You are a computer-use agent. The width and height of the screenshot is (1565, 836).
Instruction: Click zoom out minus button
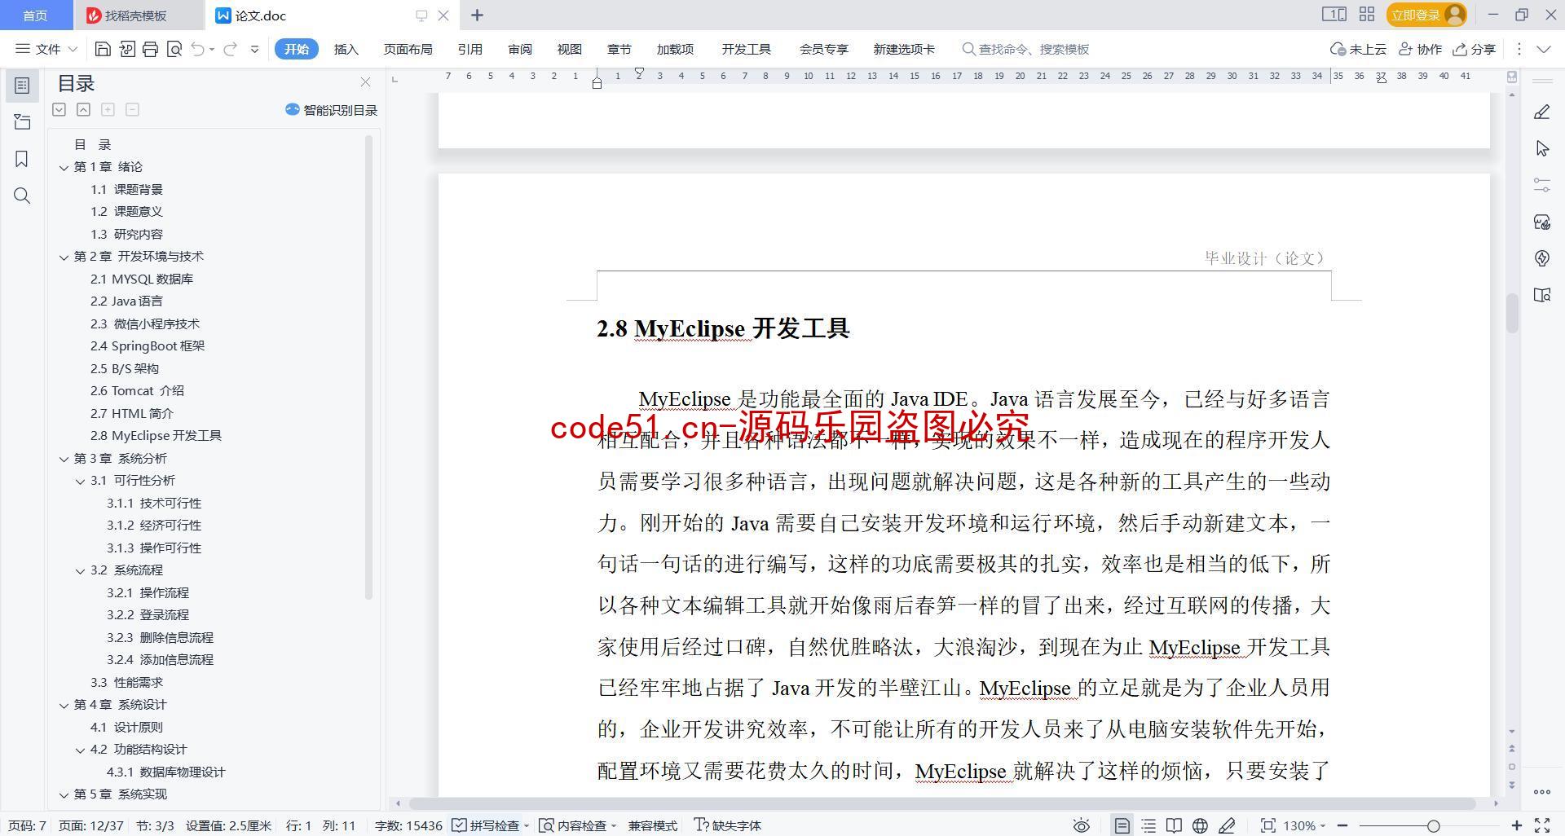click(x=1342, y=825)
